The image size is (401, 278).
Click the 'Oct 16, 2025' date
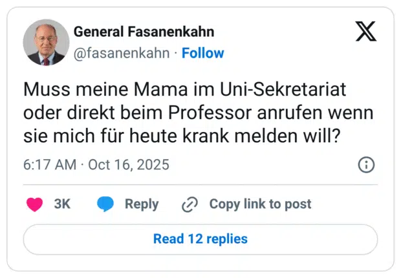pos(128,165)
